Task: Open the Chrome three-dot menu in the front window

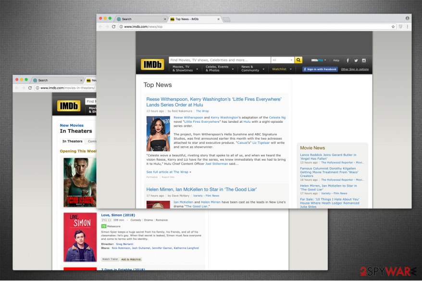Action: pos(407,26)
